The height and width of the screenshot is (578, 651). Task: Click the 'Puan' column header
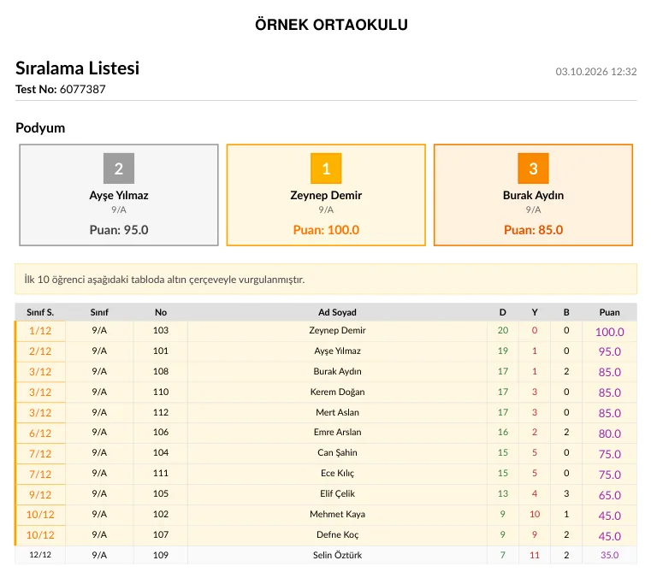pyautogui.click(x=609, y=312)
